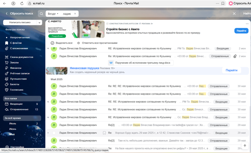
Task: Enable the Непрочитанные search filter
Action: (x=20, y=37)
